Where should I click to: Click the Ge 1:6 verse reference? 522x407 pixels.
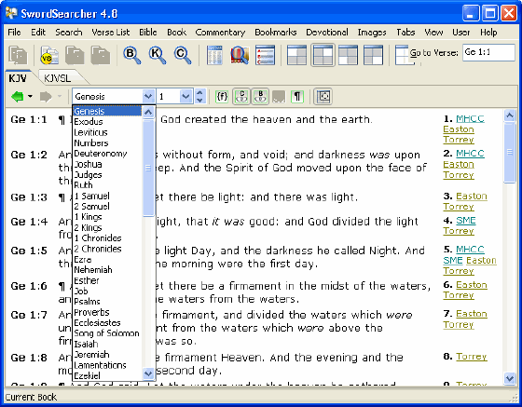pyautogui.click(x=29, y=286)
